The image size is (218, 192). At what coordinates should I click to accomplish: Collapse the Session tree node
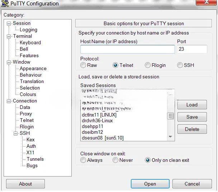pos(9,23)
